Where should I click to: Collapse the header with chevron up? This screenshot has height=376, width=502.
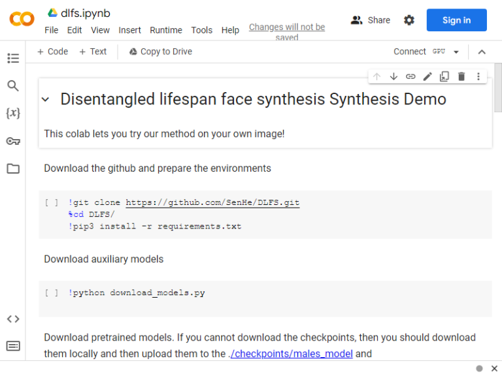pos(482,52)
